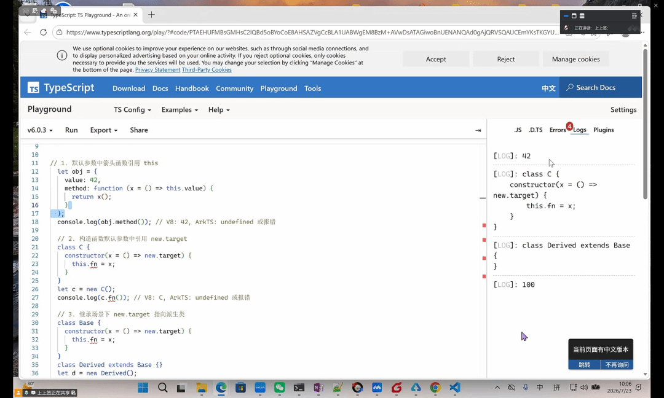Go back to the previous page

(x=28, y=32)
